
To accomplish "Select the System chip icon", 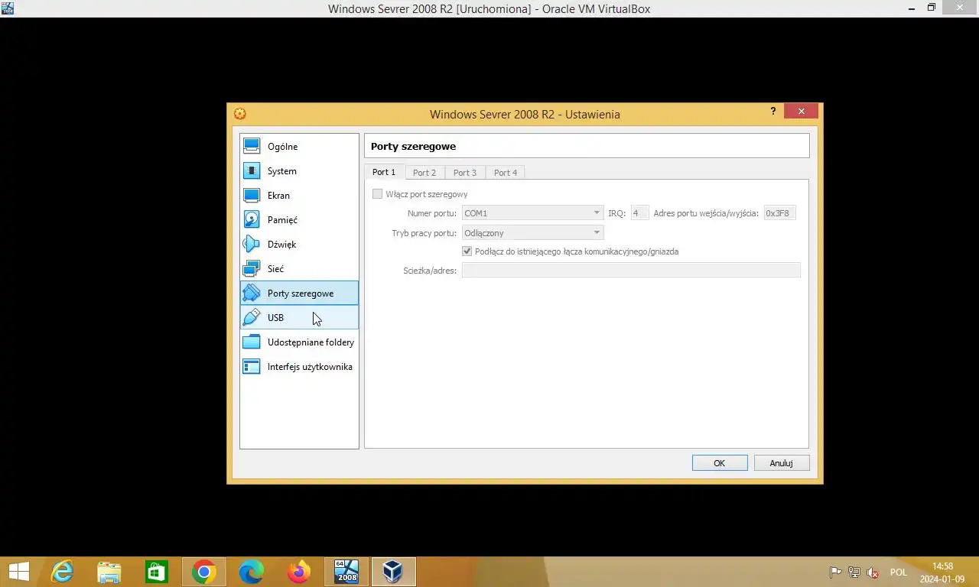I will pos(252,170).
